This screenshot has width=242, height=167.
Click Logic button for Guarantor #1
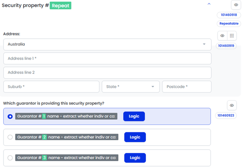pos(134,116)
